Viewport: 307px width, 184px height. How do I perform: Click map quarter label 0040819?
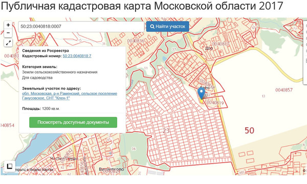pos(215,102)
